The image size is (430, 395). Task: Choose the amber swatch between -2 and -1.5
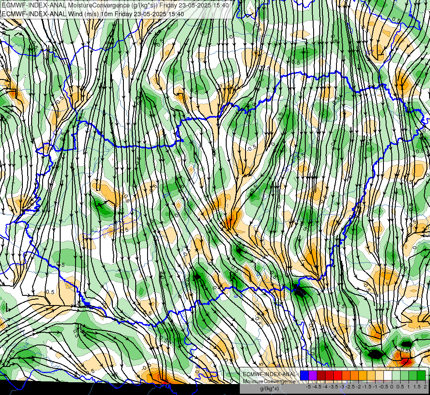(x=363, y=375)
